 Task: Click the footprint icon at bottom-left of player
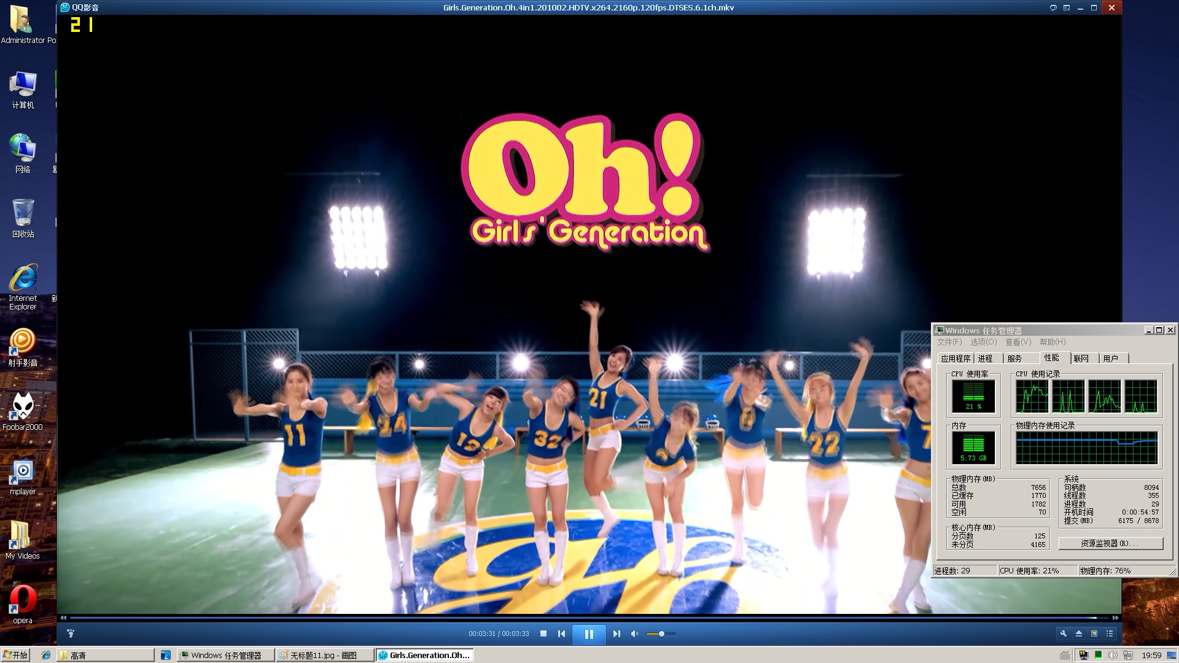tap(71, 634)
